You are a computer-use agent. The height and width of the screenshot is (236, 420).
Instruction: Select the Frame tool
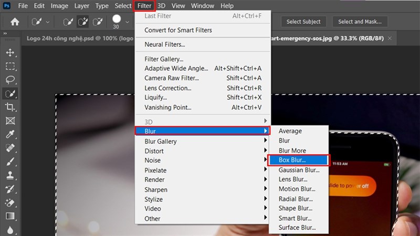(10, 121)
